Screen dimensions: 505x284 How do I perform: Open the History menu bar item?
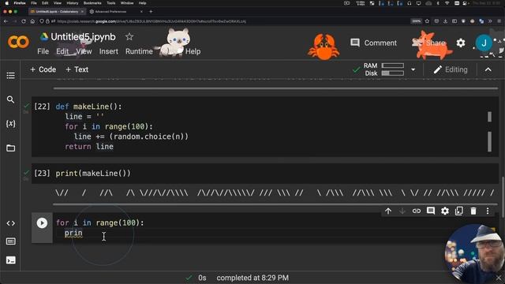73,3
